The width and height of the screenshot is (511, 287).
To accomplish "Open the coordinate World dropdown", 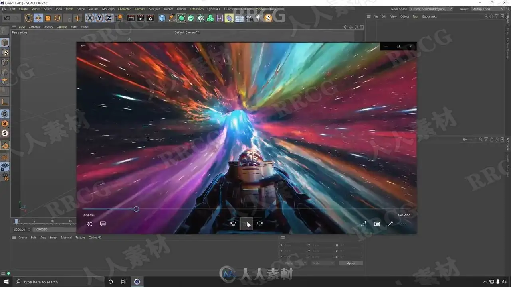I will point(295,263).
